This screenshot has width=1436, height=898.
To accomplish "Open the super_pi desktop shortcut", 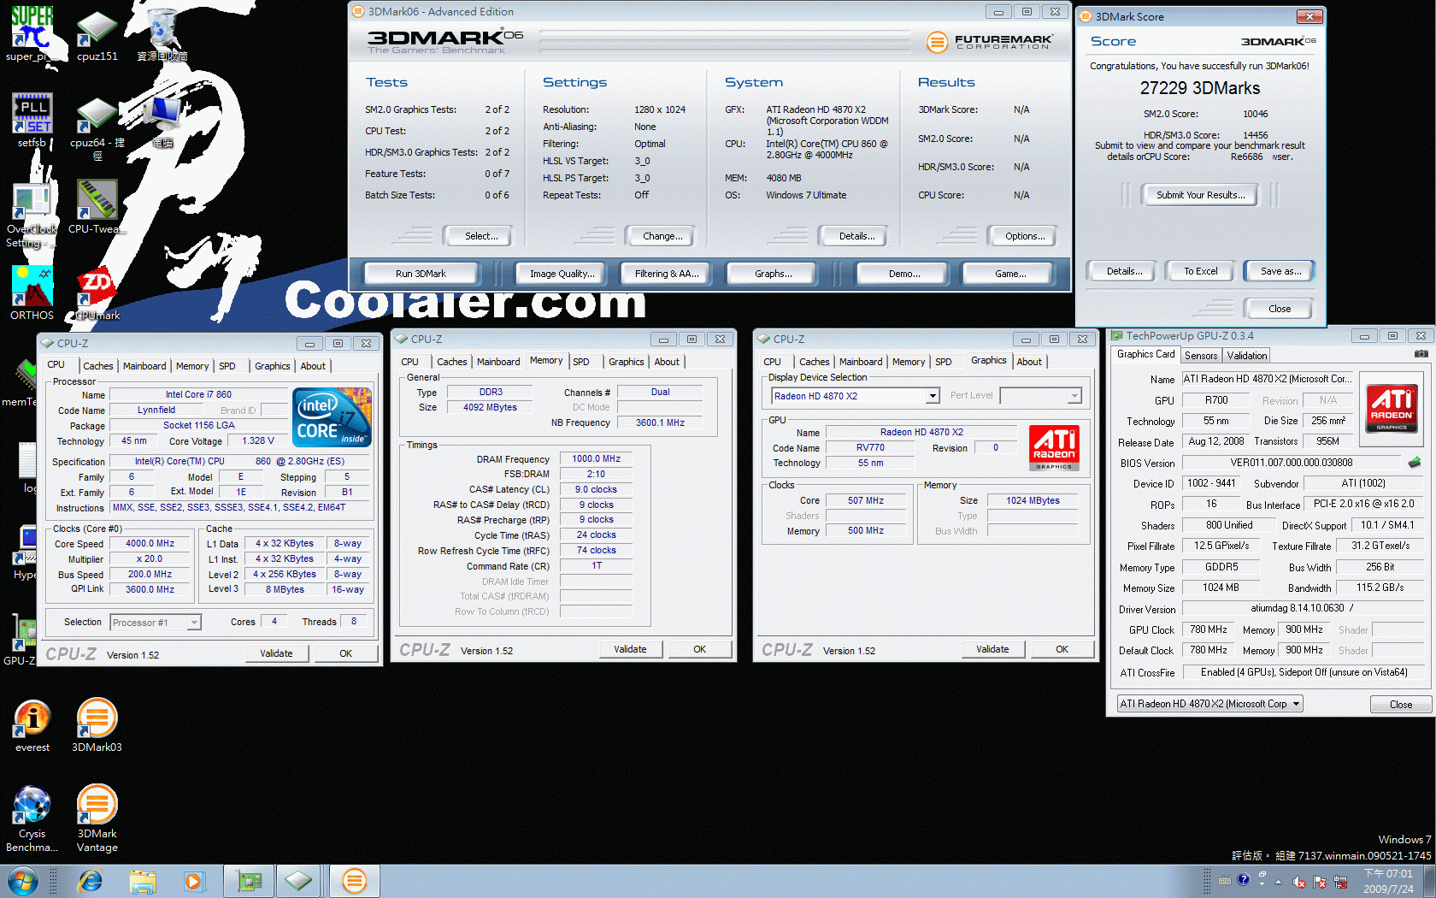I will point(32,34).
